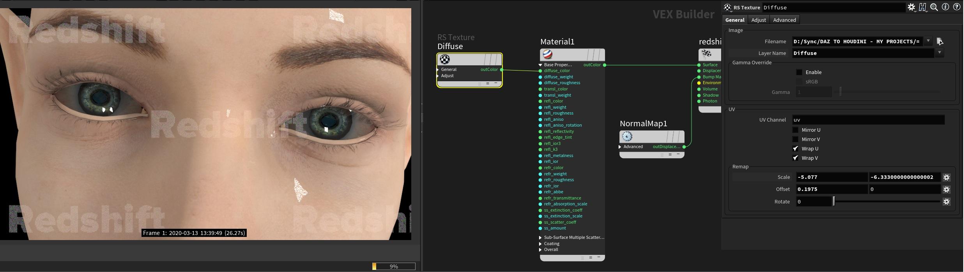Screen dimensions: 964x272
Task: Click the refr_transmittance input label
Action: (x=562, y=198)
